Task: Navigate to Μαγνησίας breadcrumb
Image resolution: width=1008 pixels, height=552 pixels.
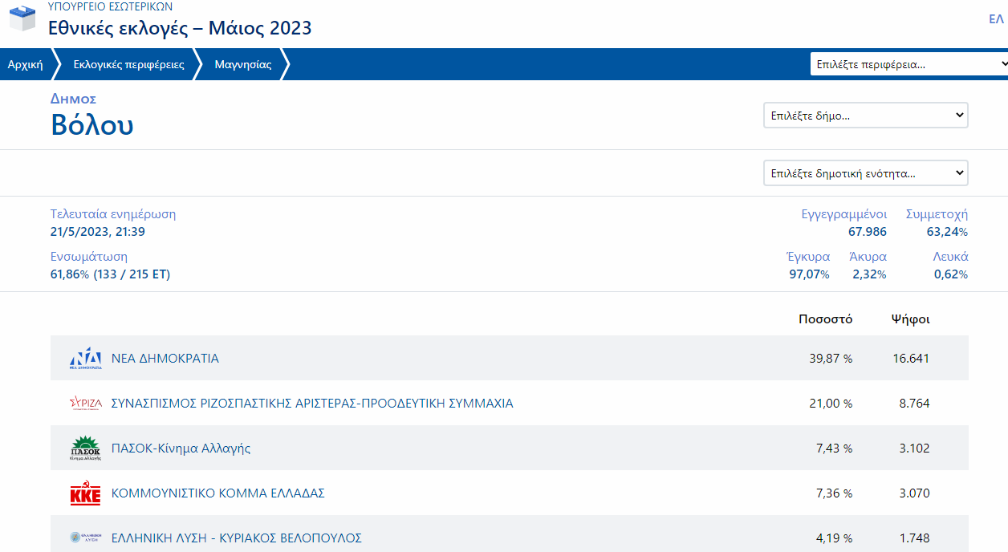Action: (242, 65)
